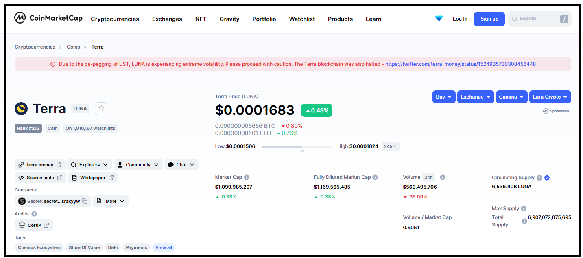This screenshot has height=258, width=583.
Task: Click the verified supply checkmark badge
Action: click(x=547, y=178)
